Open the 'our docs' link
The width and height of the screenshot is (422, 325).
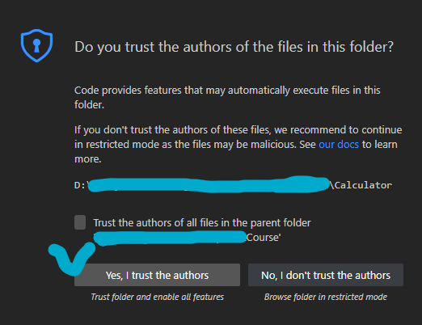(x=339, y=145)
